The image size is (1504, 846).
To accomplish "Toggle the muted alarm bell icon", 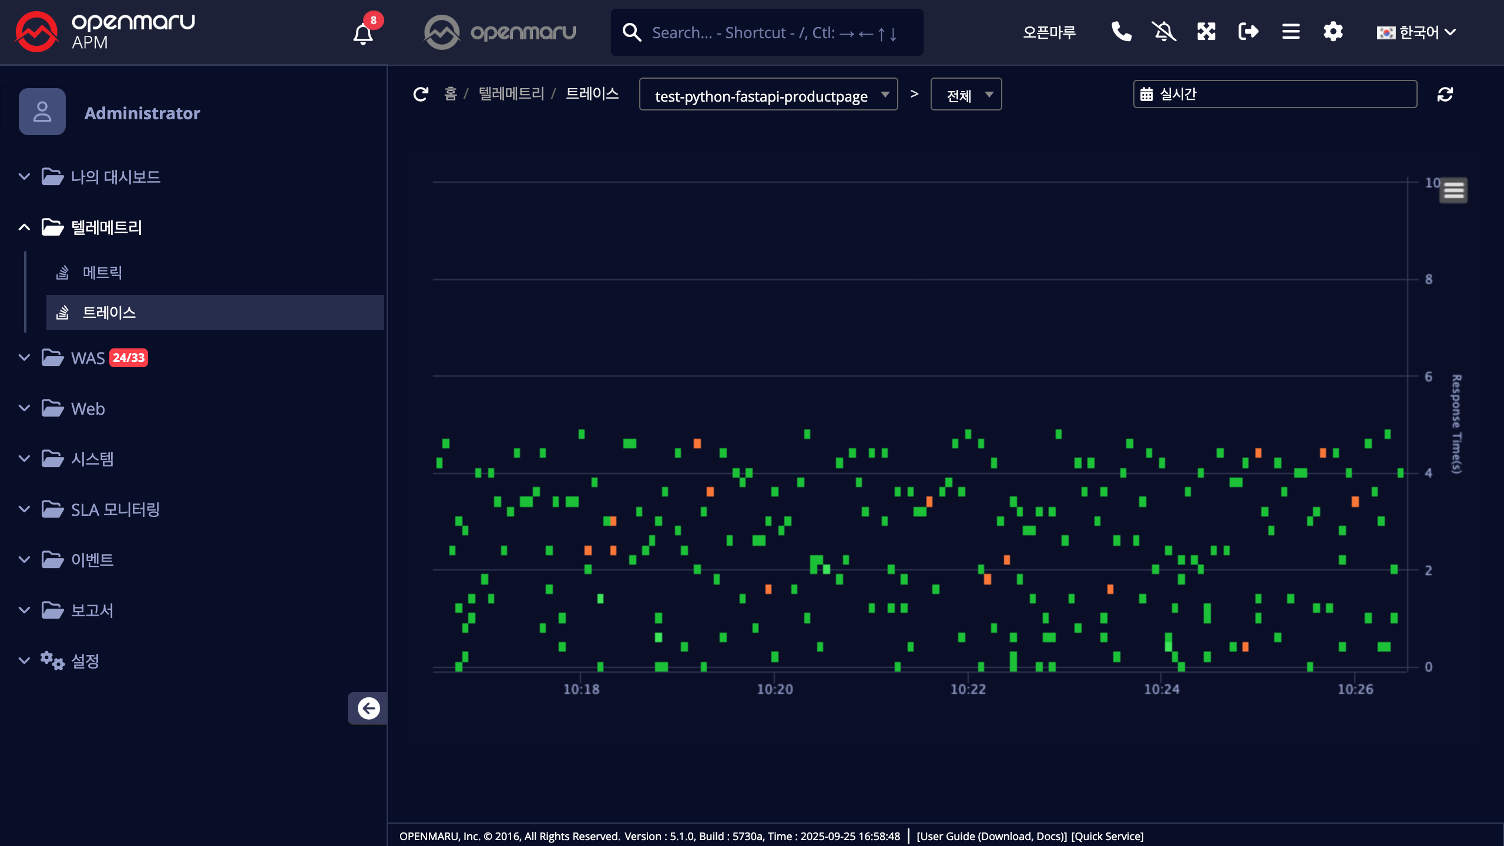I will click(x=1163, y=32).
